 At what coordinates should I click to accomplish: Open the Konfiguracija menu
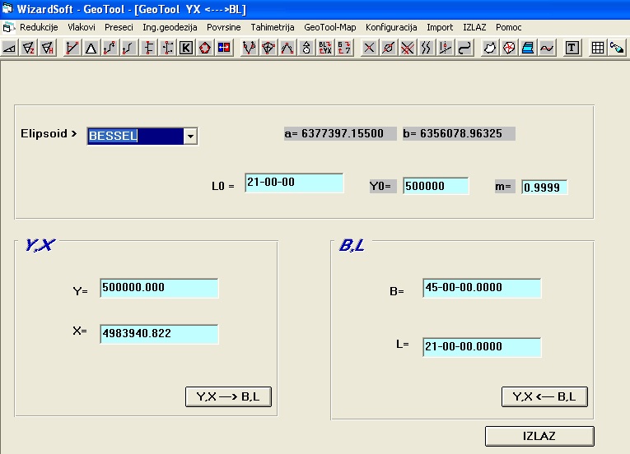click(391, 27)
